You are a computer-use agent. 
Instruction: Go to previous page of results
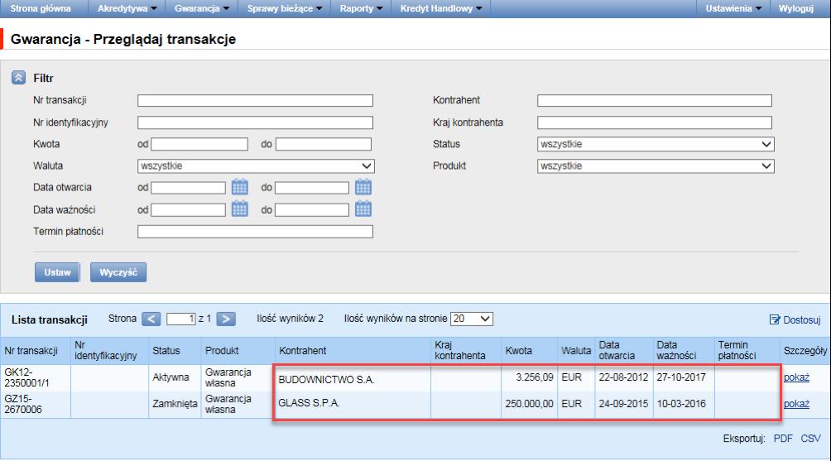[151, 319]
